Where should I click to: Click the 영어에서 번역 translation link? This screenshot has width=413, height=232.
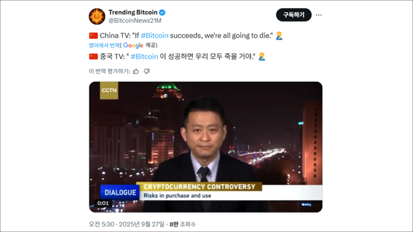pyautogui.click(x=104, y=46)
